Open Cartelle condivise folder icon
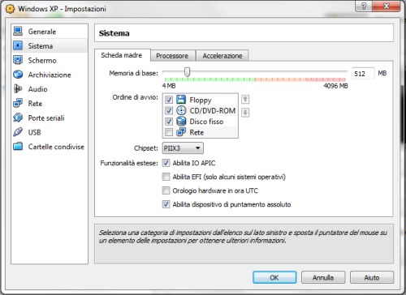The height and width of the screenshot is (295, 406). click(x=18, y=147)
